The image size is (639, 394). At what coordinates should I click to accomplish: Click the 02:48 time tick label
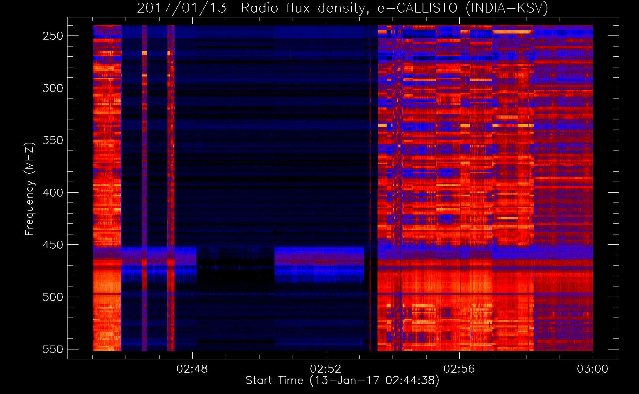[192, 369]
